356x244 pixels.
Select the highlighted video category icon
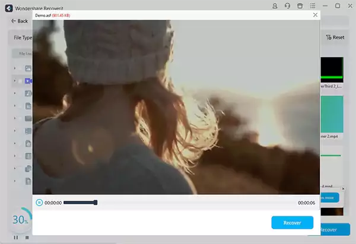28,81
